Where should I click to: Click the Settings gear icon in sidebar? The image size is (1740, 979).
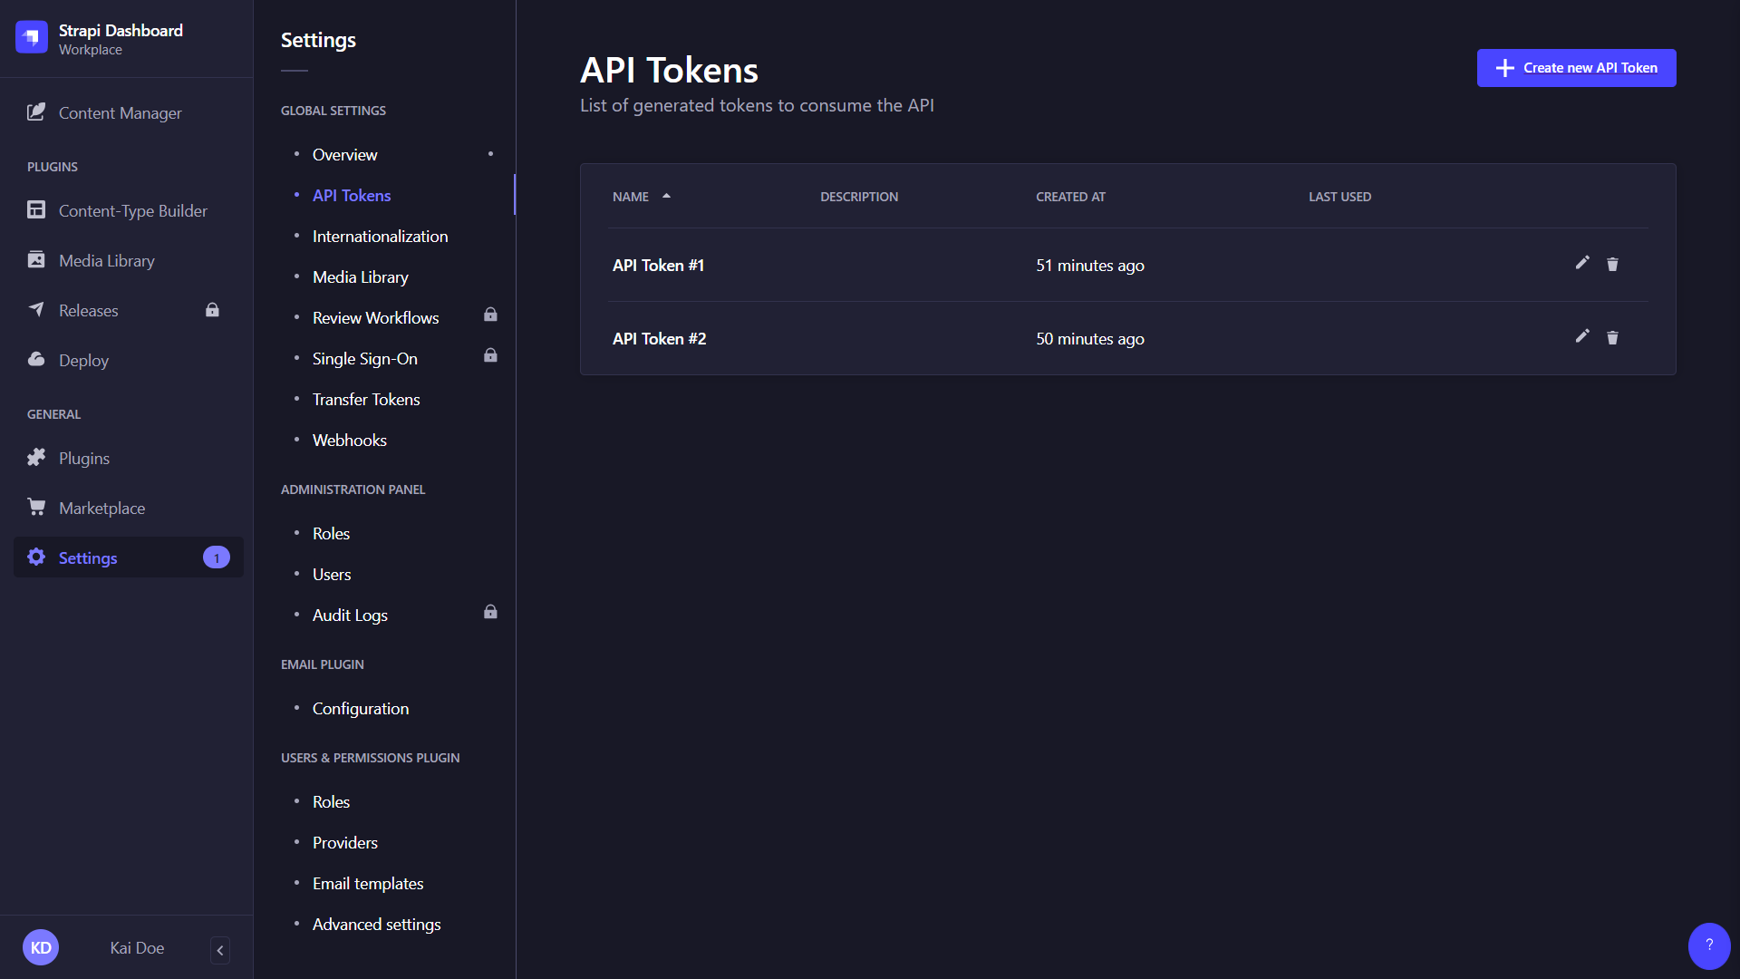click(36, 557)
